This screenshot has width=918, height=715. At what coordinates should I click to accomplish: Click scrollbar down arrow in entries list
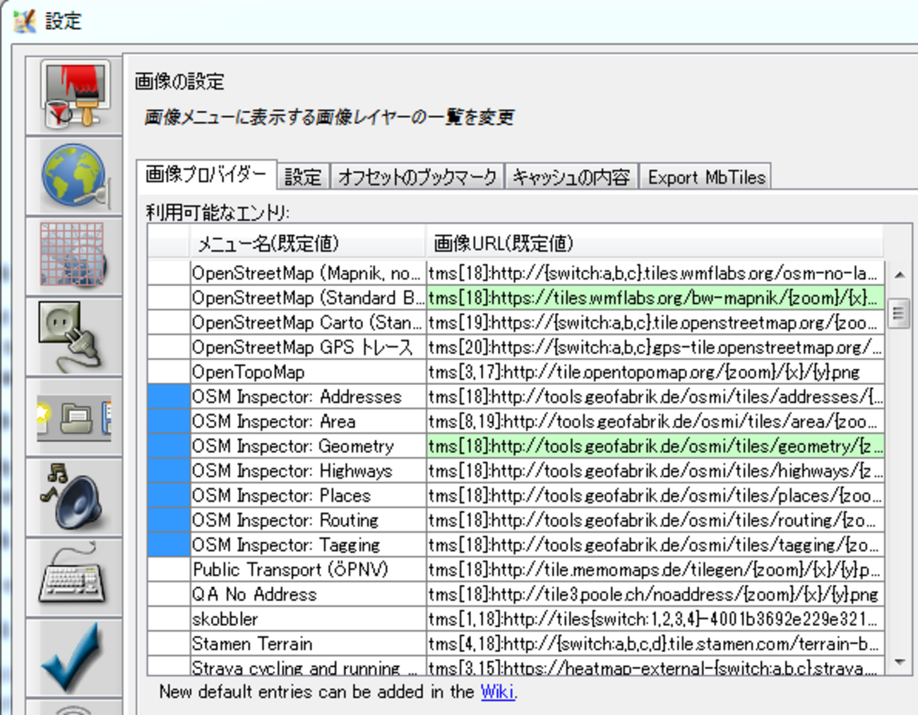[x=899, y=662]
